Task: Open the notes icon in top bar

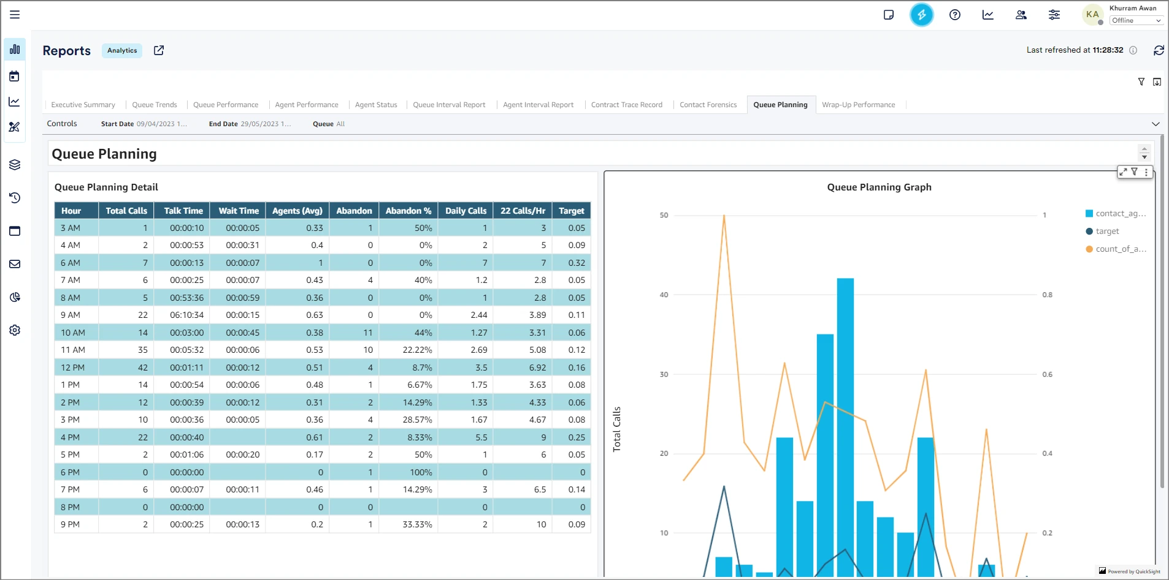Action: point(888,15)
